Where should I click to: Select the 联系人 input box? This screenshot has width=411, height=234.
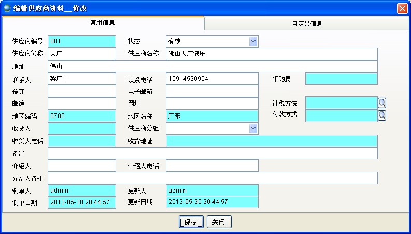tap(81, 79)
